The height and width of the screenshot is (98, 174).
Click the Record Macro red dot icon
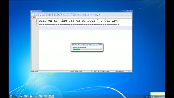[78, 15]
